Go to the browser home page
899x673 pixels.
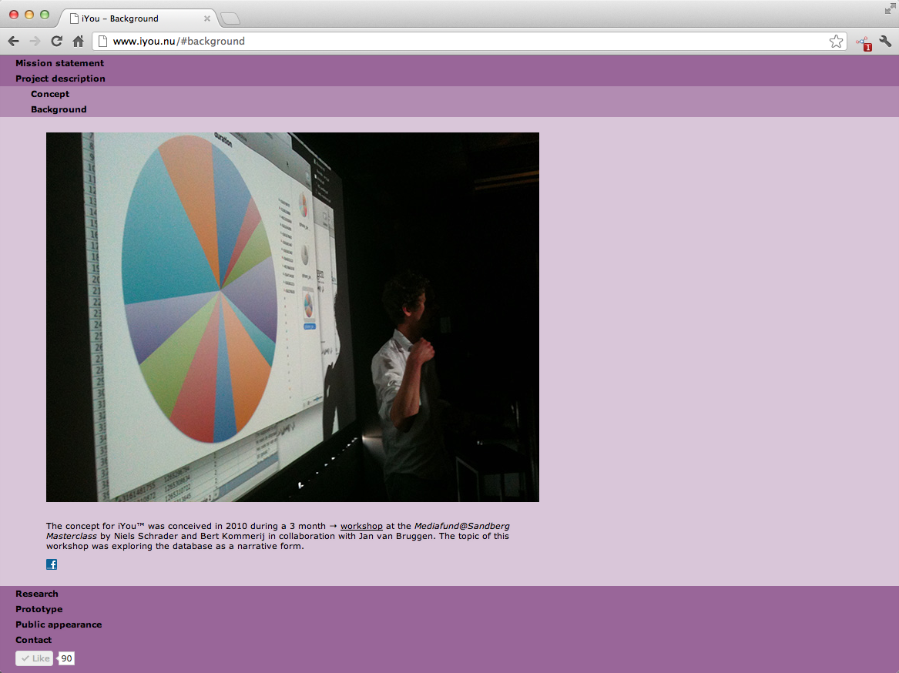click(78, 42)
